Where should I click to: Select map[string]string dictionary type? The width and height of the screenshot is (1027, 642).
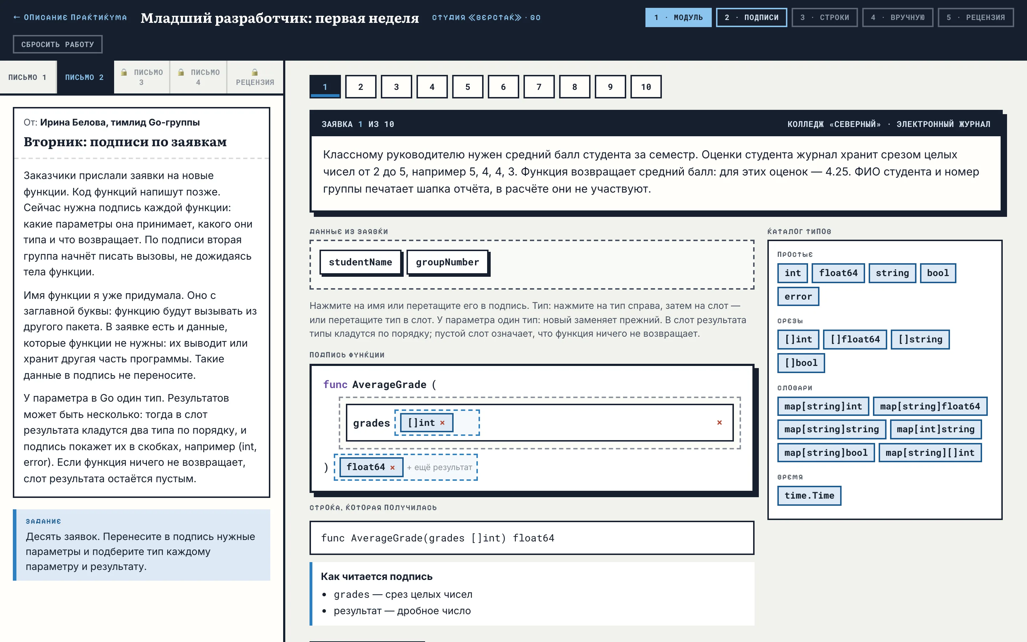(831, 429)
